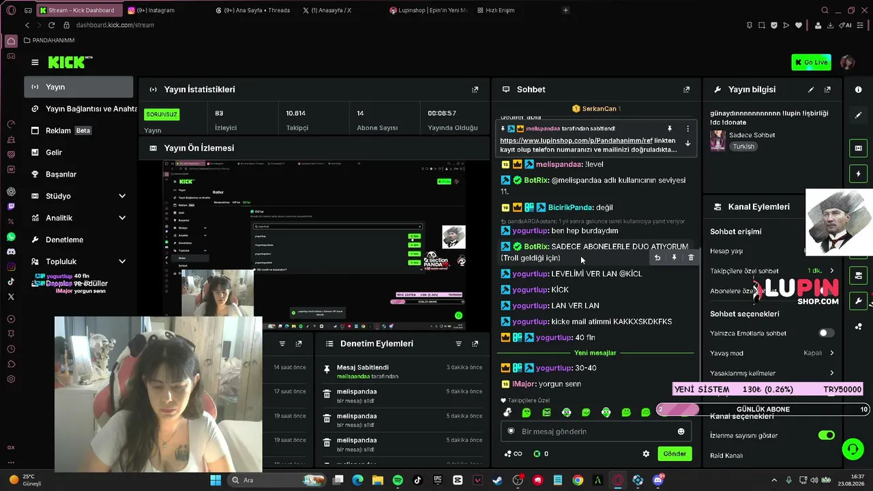Open TikTok in the browser sidebar
The width and height of the screenshot is (873, 491).
click(11, 282)
